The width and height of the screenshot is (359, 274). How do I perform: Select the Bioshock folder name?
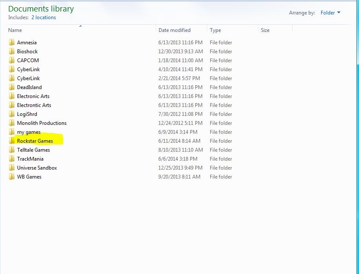27,52
